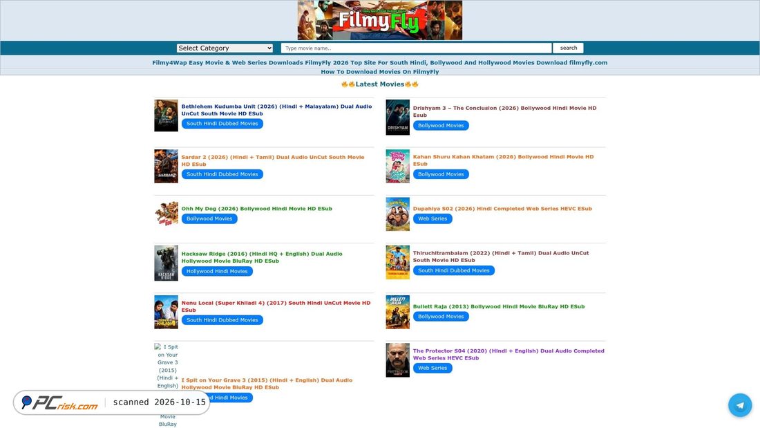The height and width of the screenshot is (428, 760).
Task: Open Nenu Local poster thumbnail
Action: coord(167,312)
